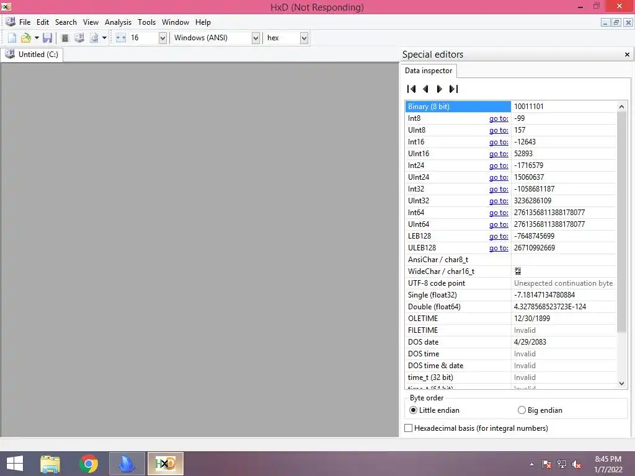Open the Edit menu
The height and width of the screenshot is (476, 635).
click(43, 22)
